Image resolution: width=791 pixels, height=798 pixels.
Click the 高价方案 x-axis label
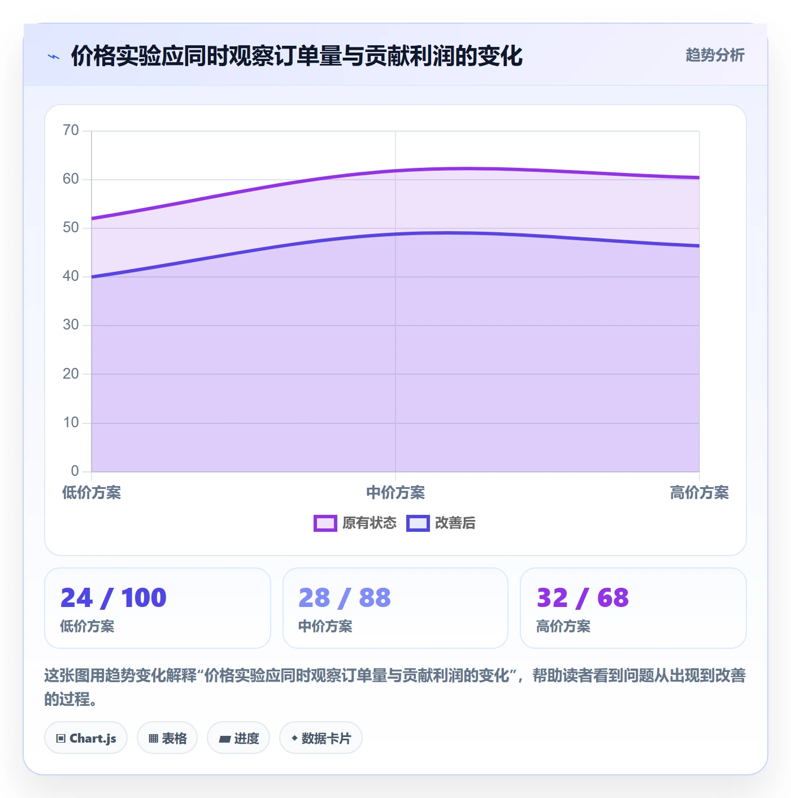pos(699,493)
